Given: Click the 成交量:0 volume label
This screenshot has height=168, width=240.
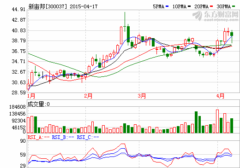Looking at the screenshot, I should click(x=39, y=104).
